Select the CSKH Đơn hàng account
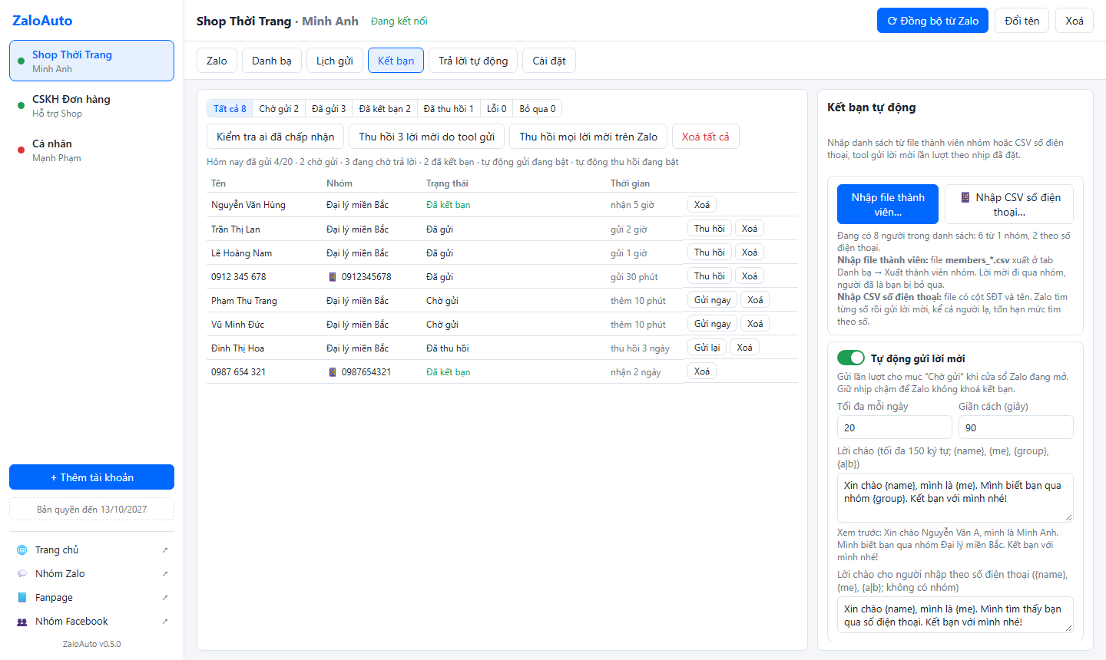This screenshot has width=1106, height=660. click(92, 106)
